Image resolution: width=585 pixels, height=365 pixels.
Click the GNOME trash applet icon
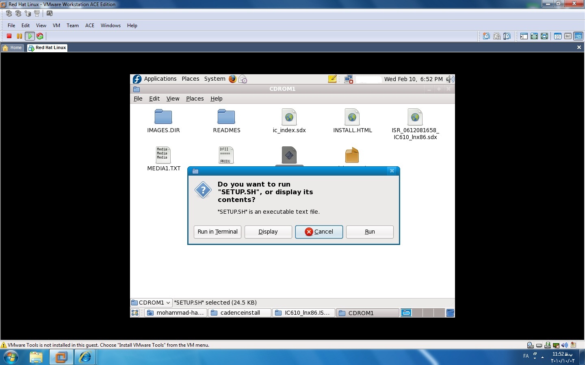(x=450, y=313)
